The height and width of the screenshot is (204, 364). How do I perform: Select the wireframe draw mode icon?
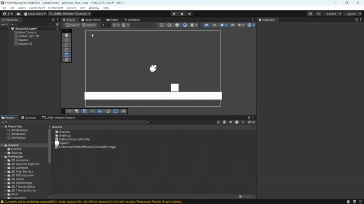coord(162,25)
